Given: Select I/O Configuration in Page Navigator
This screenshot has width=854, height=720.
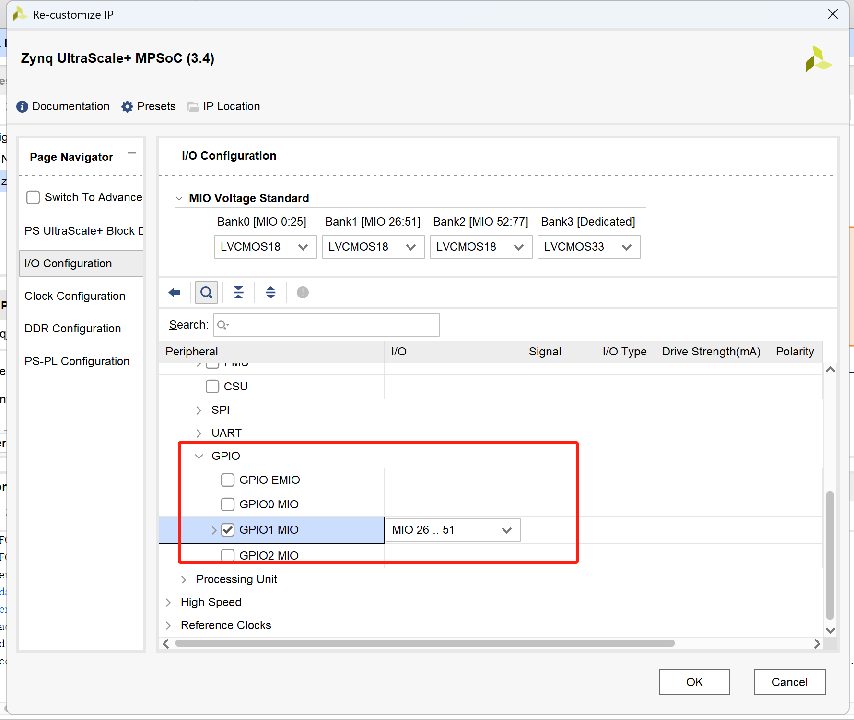Looking at the screenshot, I should (x=82, y=263).
